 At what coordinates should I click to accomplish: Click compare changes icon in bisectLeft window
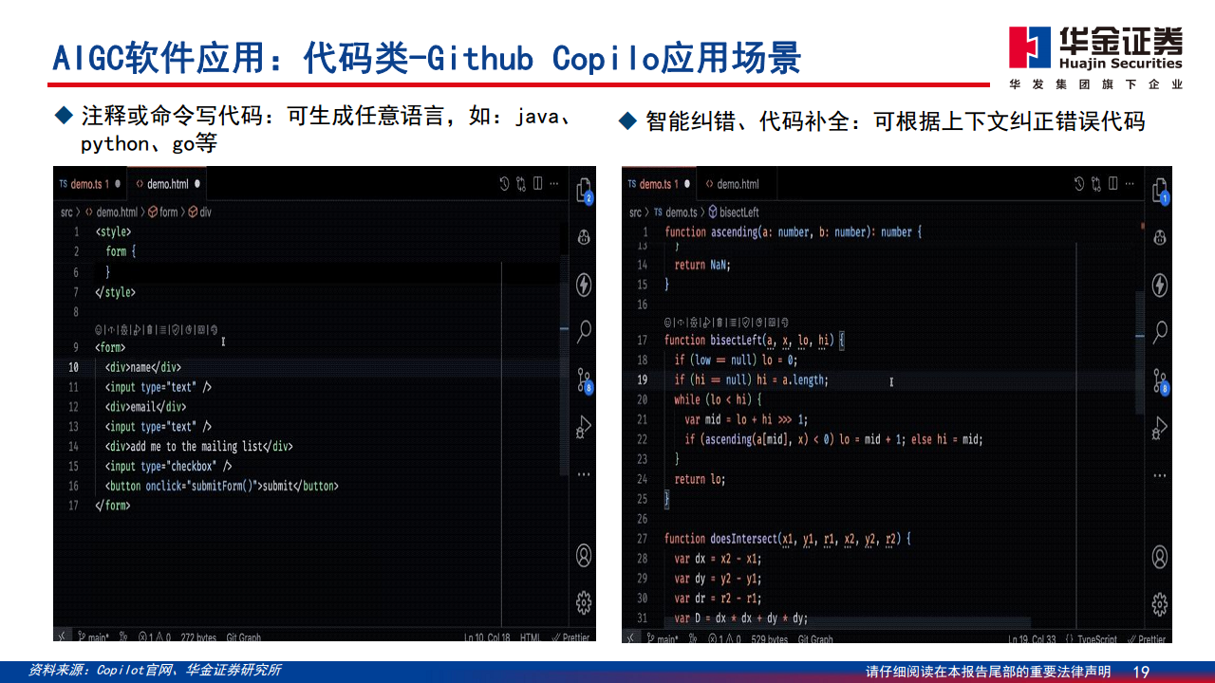1096,183
